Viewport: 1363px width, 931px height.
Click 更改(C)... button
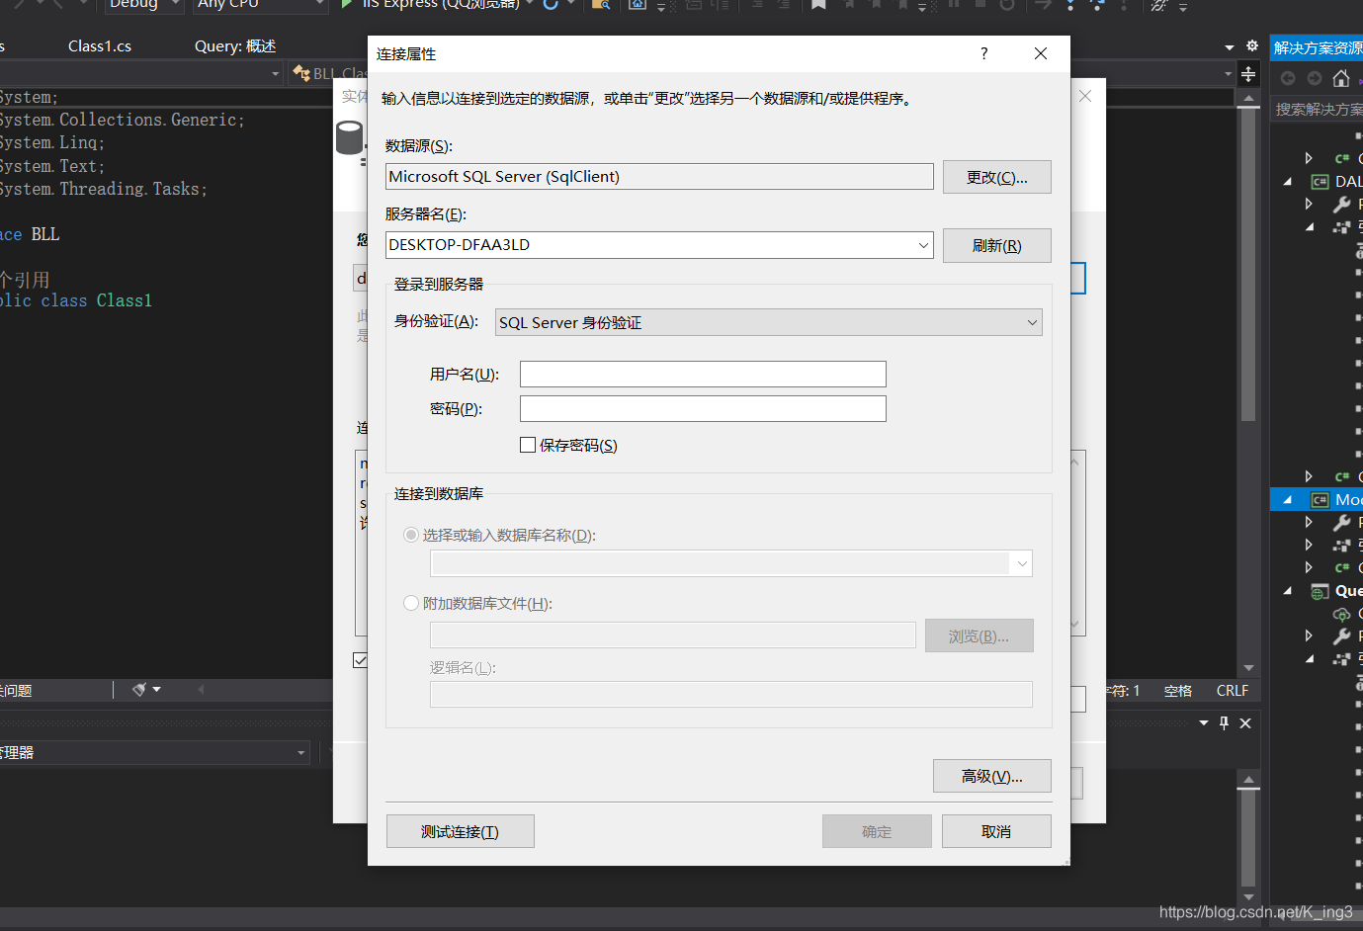[996, 177]
